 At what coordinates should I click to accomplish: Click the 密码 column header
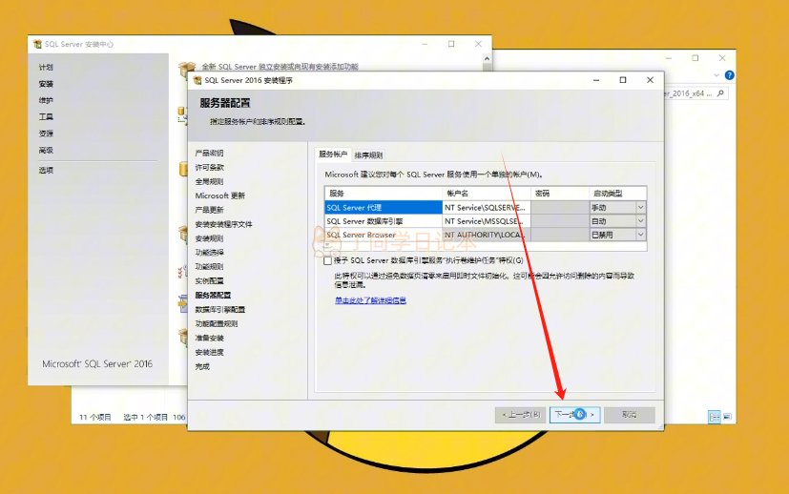point(559,194)
